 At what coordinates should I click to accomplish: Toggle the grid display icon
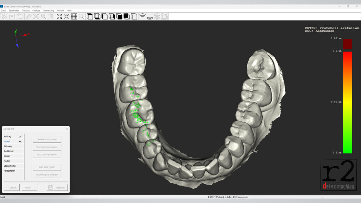pyautogui.click(x=74, y=17)
